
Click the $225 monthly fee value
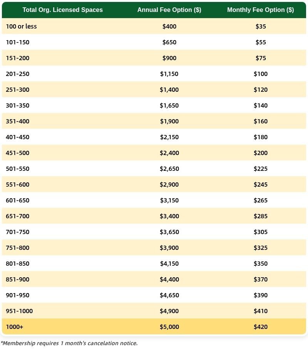261,169
